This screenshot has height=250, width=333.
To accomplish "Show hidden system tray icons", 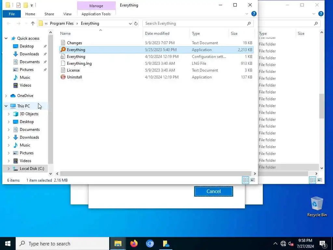I will (275, 243).
